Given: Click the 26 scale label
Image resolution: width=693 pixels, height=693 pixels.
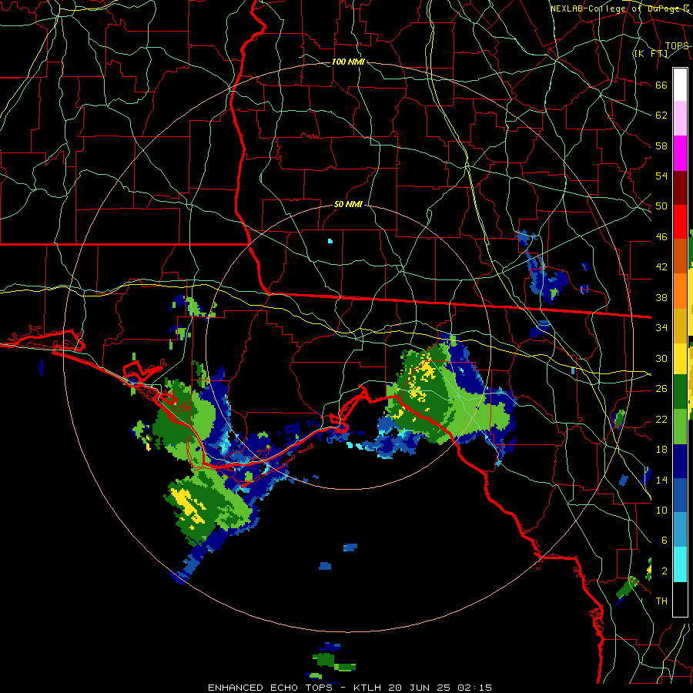Looking at the screenshot, I should (x=661, y=389).
